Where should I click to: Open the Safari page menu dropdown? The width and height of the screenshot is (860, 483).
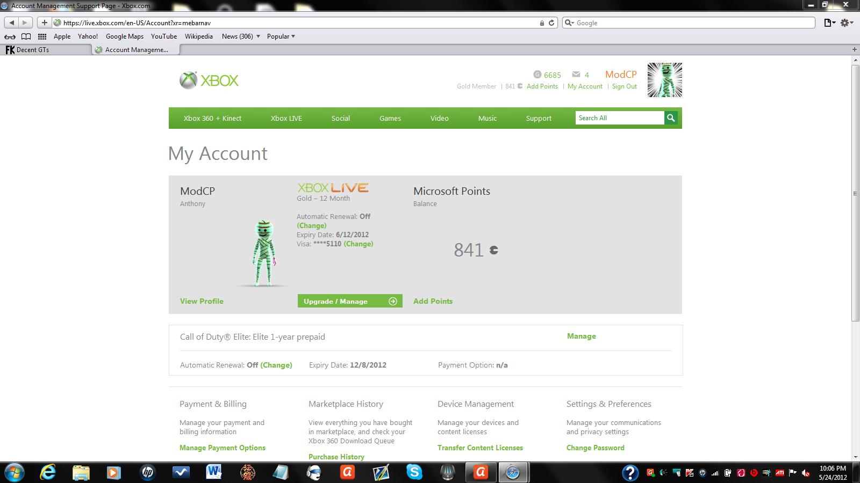click(x=830, y=23)
